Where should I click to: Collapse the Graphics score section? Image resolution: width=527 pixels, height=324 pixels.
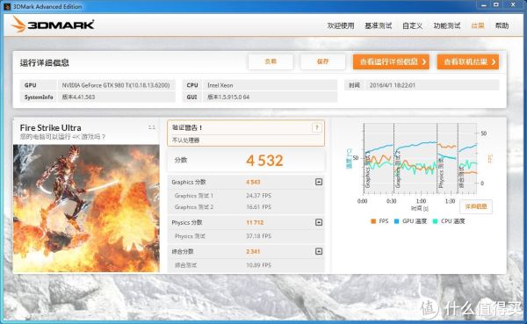click(x=319, y=182)
